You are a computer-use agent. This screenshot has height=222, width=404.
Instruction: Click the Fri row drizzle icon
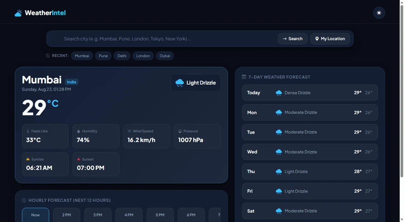(x=279, y=191)
